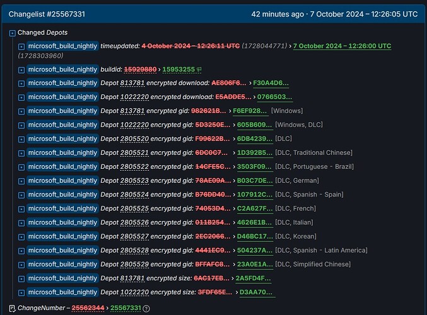This screenshot has width=427, height=315.
Task: Open Depot 2805521 link
Action: (x=134, y=152)
